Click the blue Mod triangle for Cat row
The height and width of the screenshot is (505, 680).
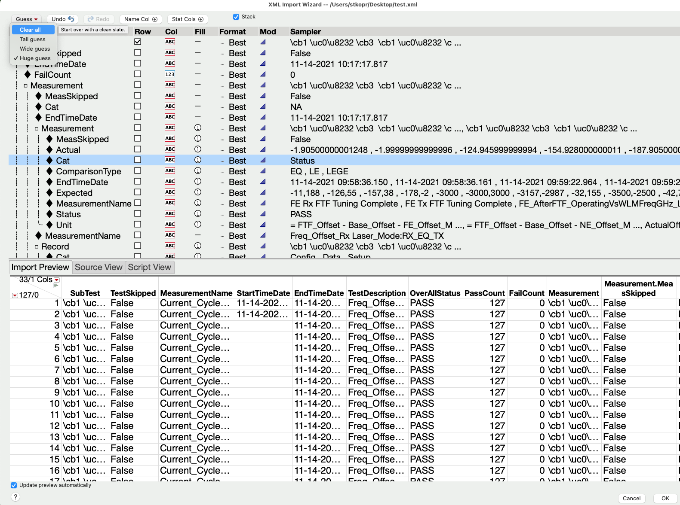pyautogui.click(x=263, y=160)
